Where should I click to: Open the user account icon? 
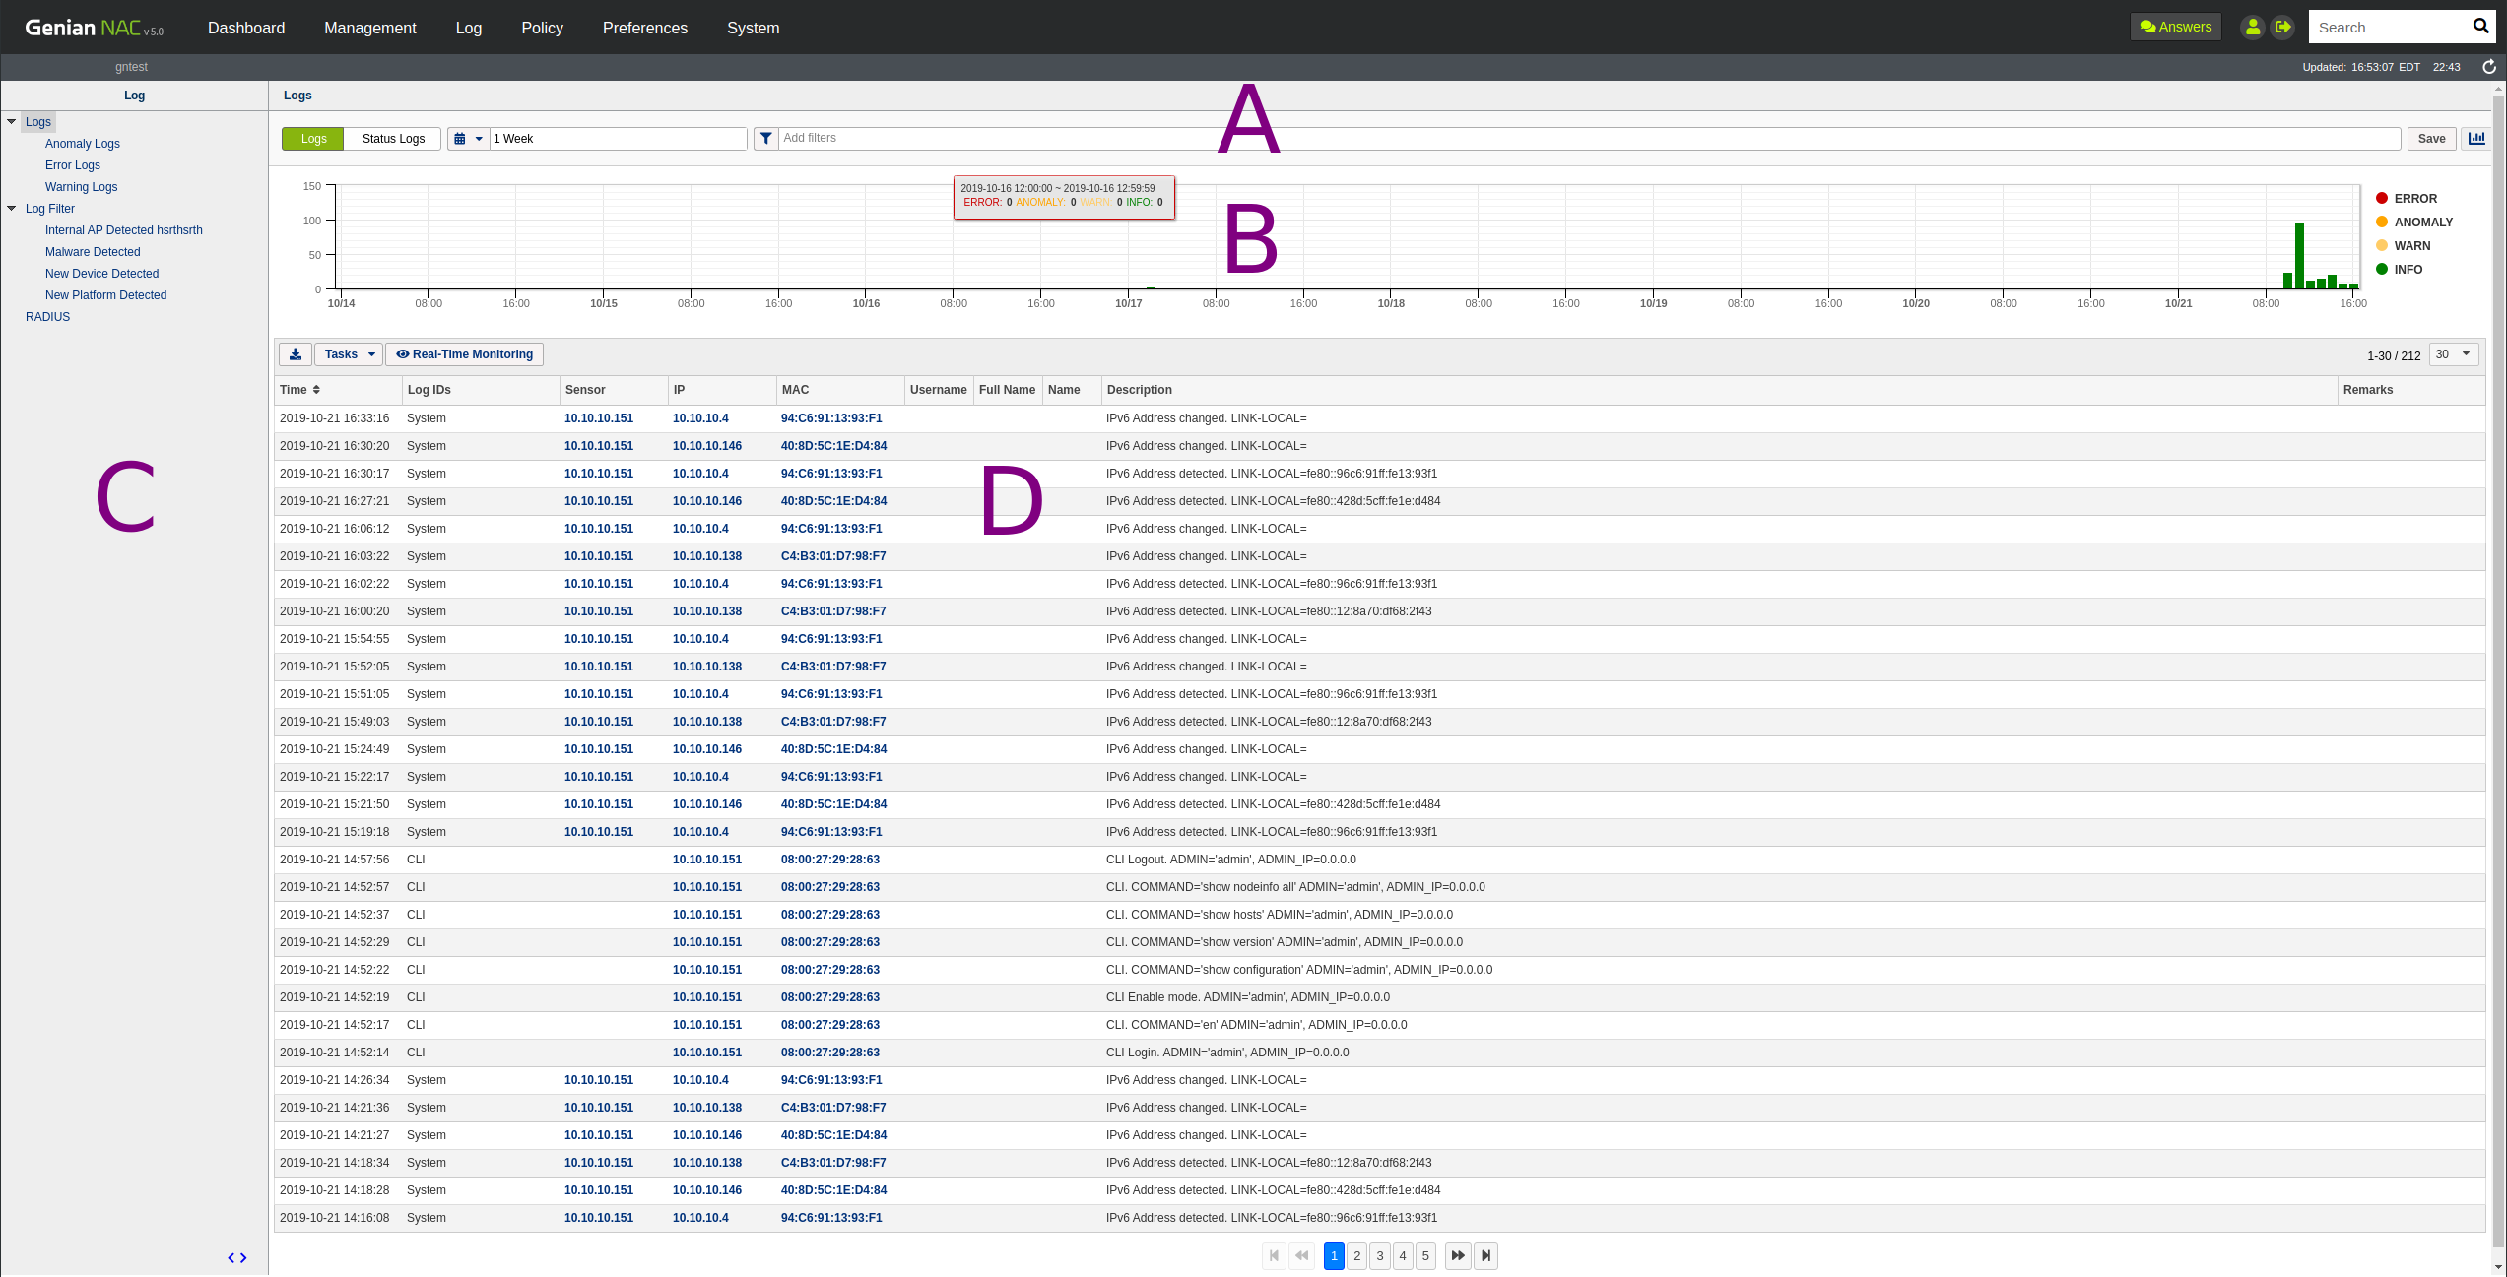click(x=2252, y=28)
